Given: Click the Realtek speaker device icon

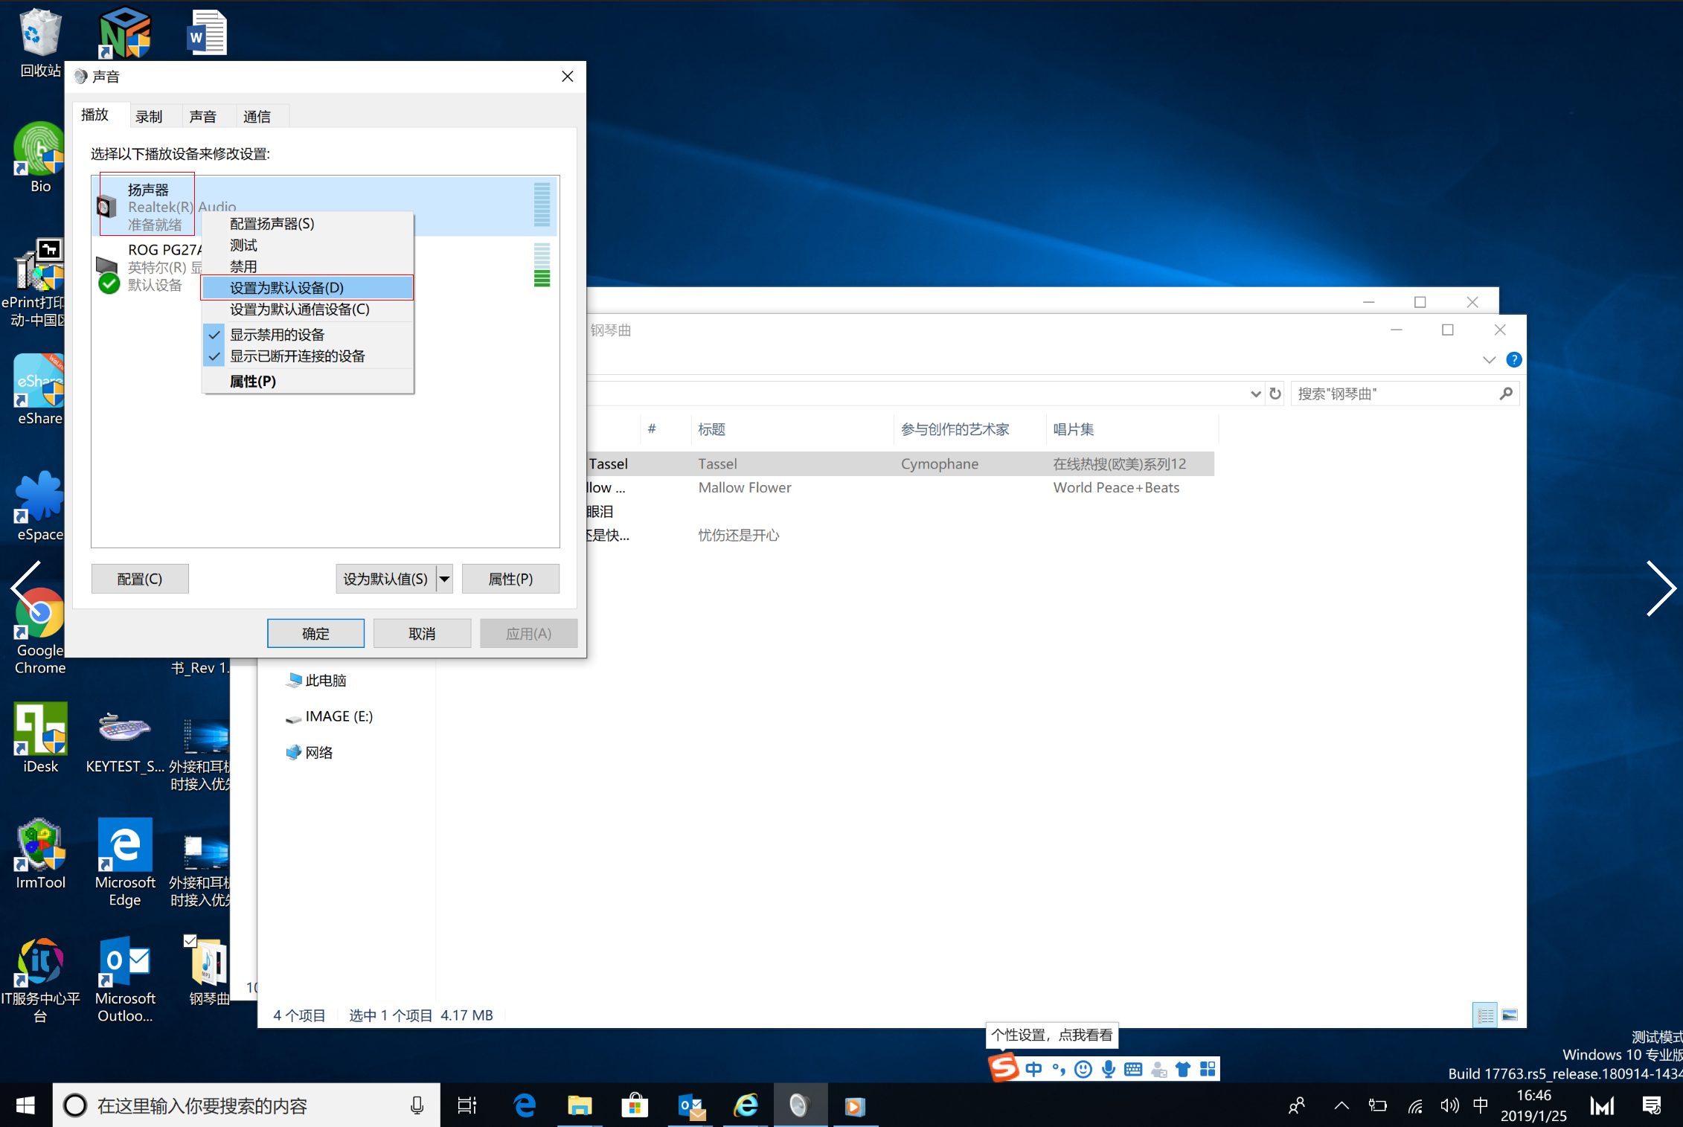Looking at the screenshot, I should 107,207.
